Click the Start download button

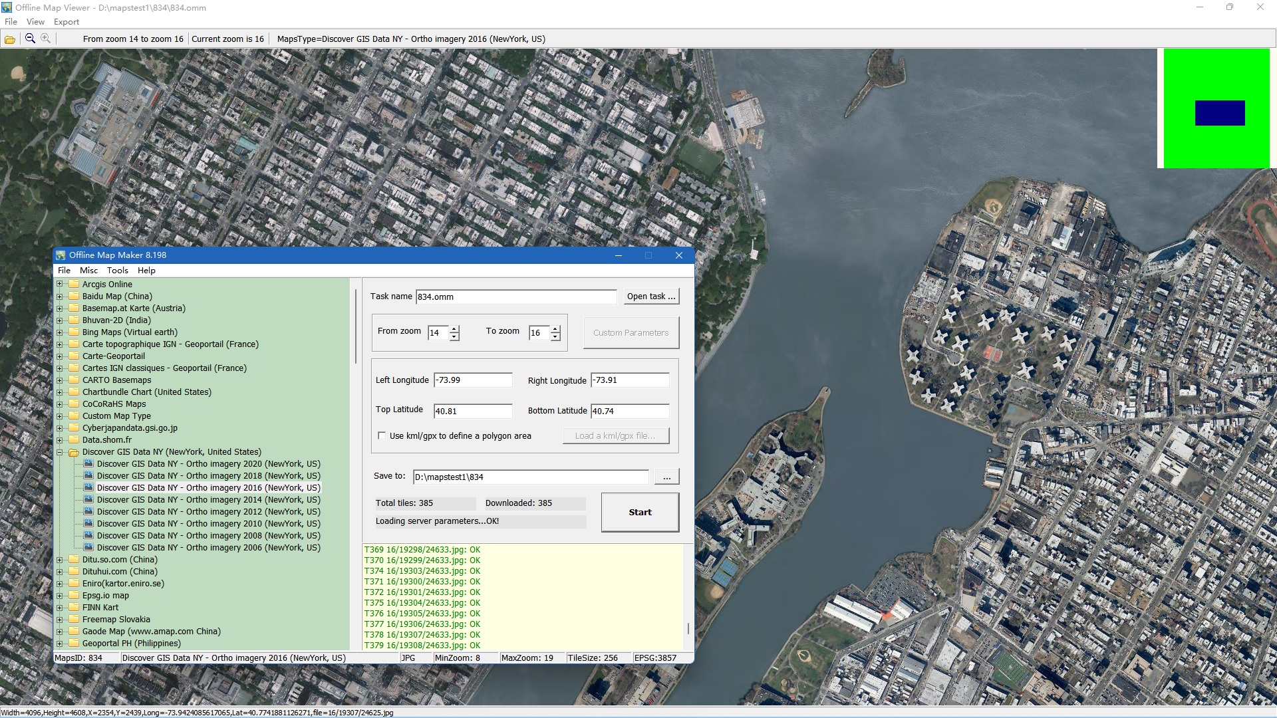coord(640,513)
